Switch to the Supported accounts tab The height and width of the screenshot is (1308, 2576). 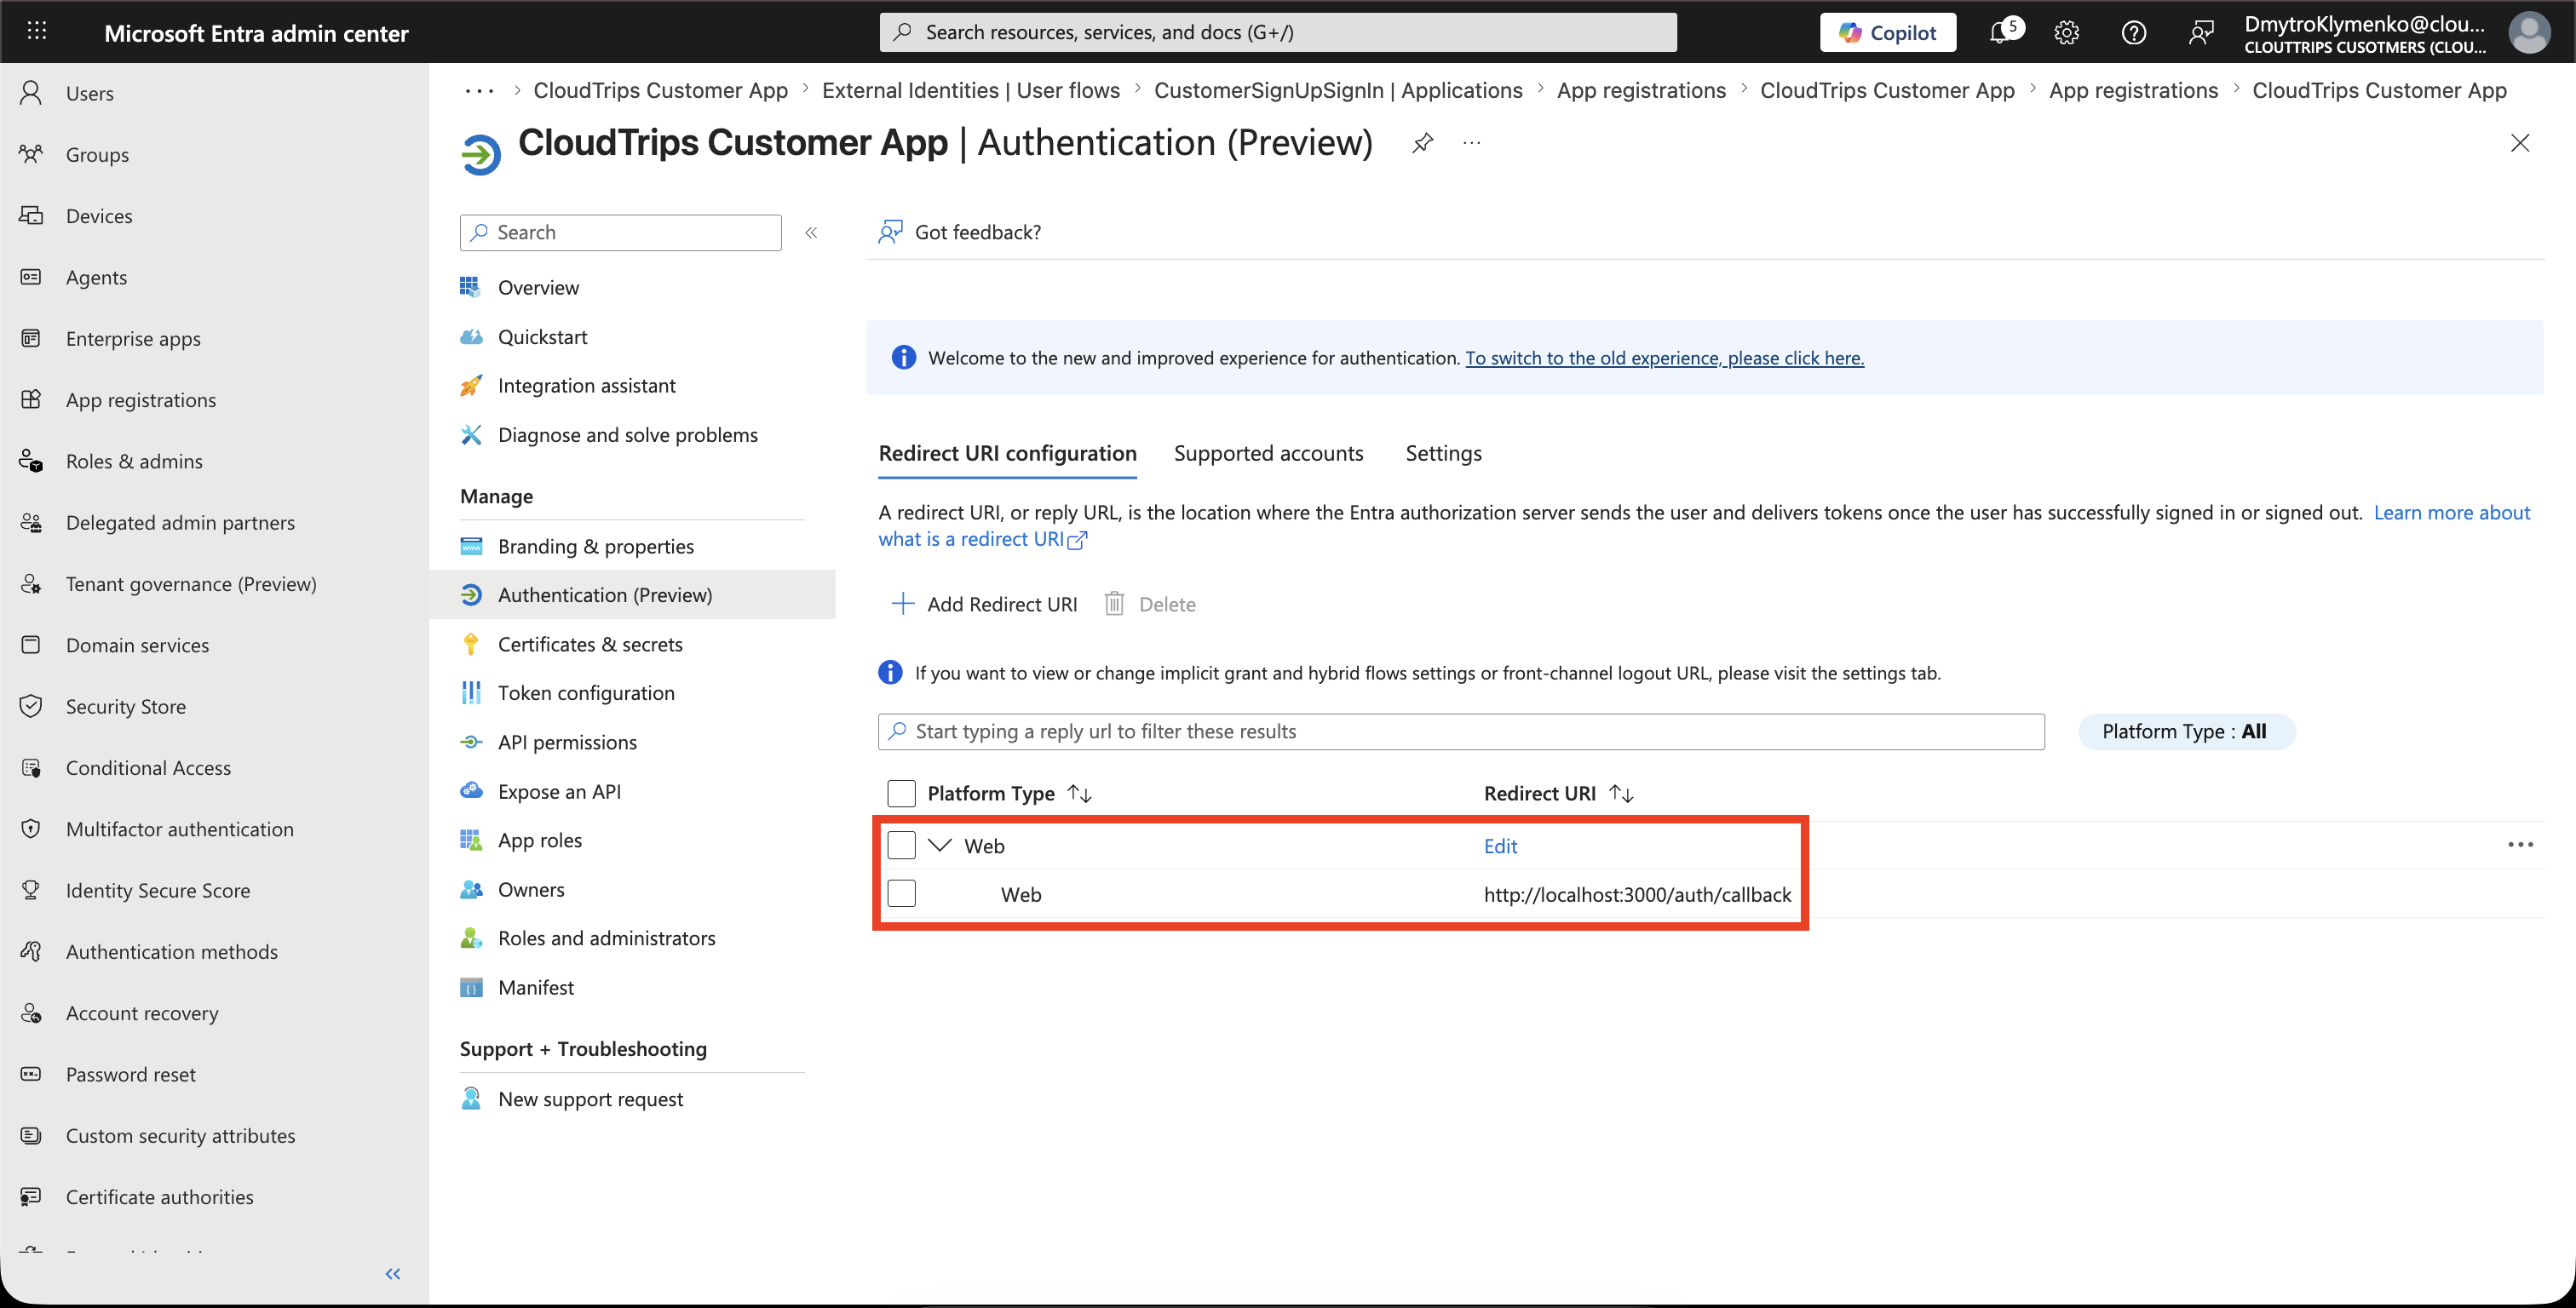point(1268,453)
